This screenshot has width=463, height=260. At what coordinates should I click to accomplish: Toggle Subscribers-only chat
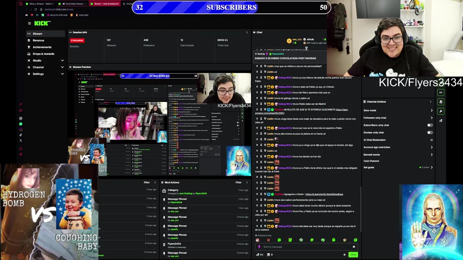click(x=429, y=125)
